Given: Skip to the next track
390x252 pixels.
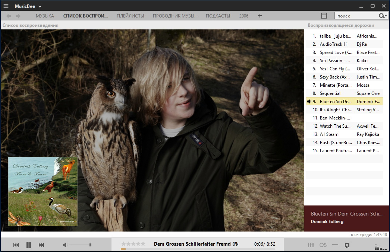Looking at the screenshot, I should (x=41, y=245).
